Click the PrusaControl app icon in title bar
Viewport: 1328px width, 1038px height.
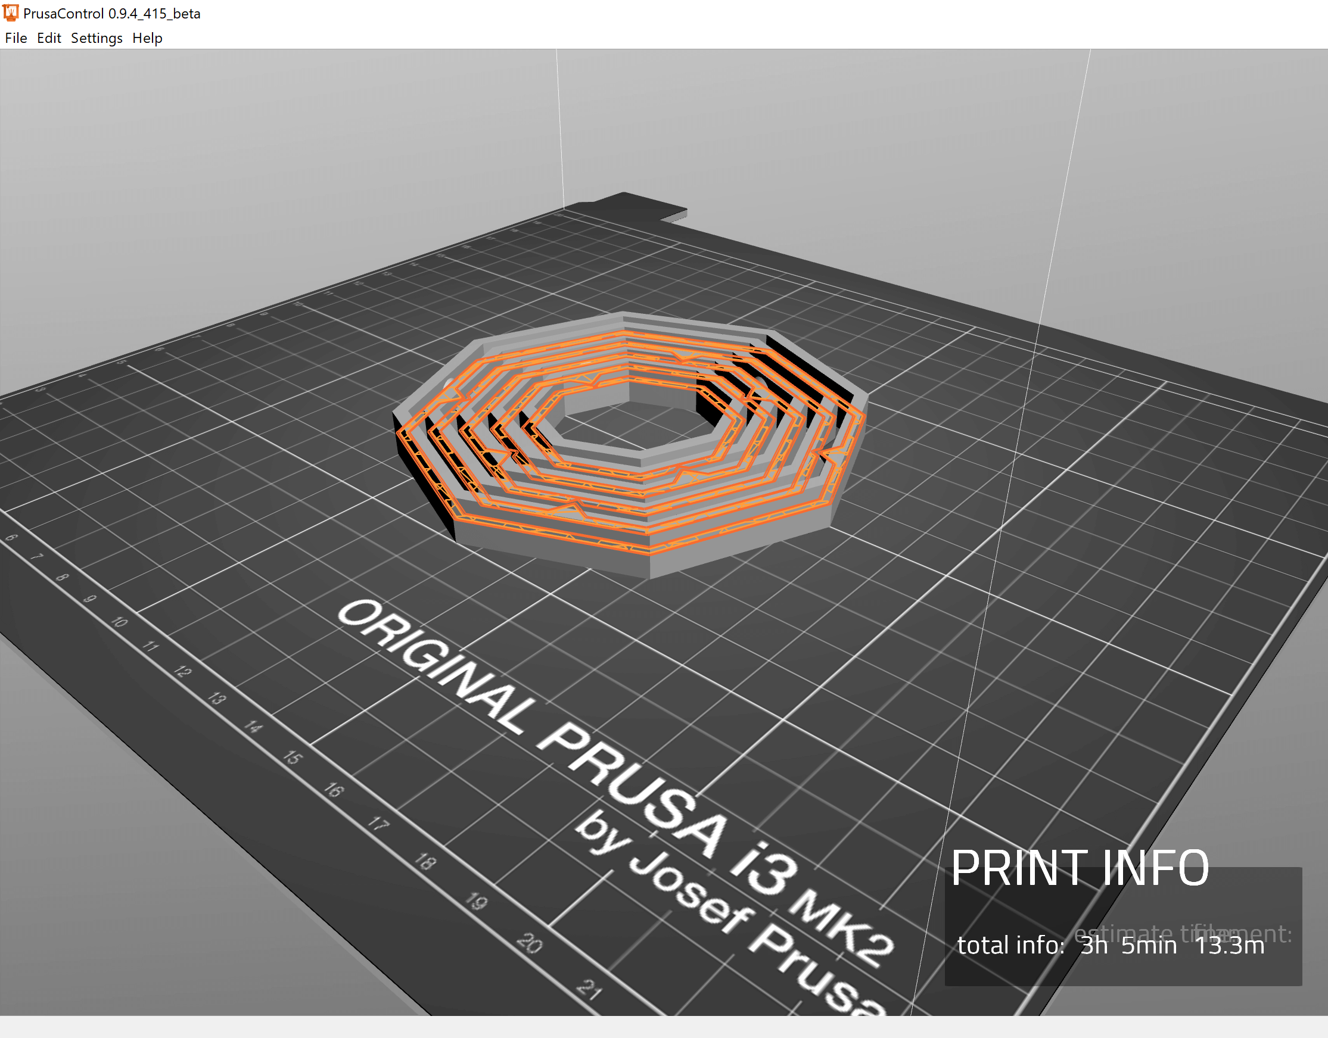[10, 13]
